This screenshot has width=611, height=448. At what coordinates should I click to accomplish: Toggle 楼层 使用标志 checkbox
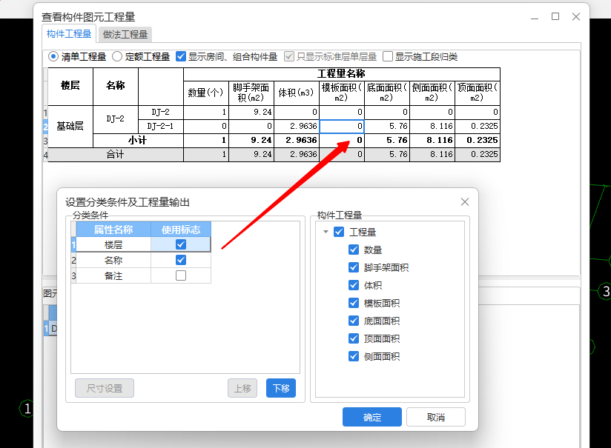point(181,244)
